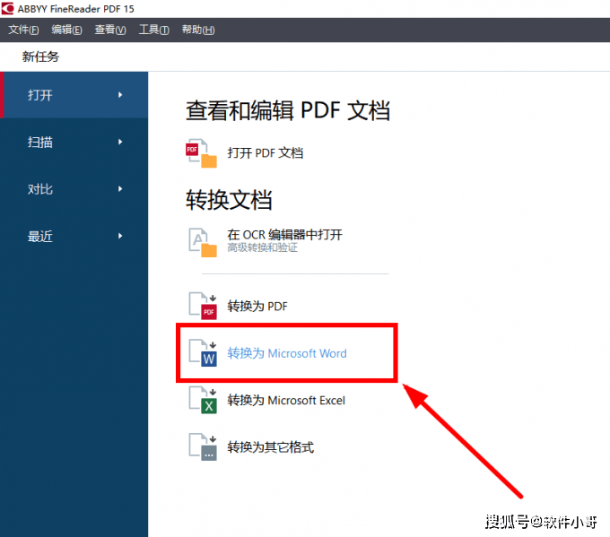Image resolution: width=610 pixels, height=537 pixels.
Task: Select 对比 in the left sidebar
Action: click(x=74, y=189)
